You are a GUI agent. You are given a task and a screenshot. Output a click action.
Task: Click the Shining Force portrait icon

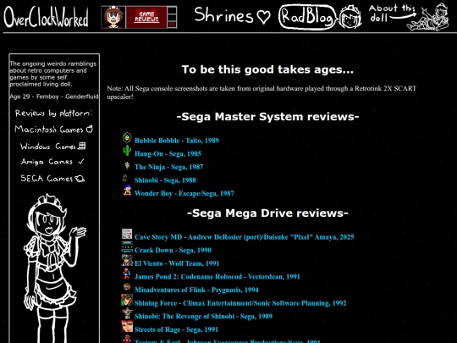click(x=127, y=300)
